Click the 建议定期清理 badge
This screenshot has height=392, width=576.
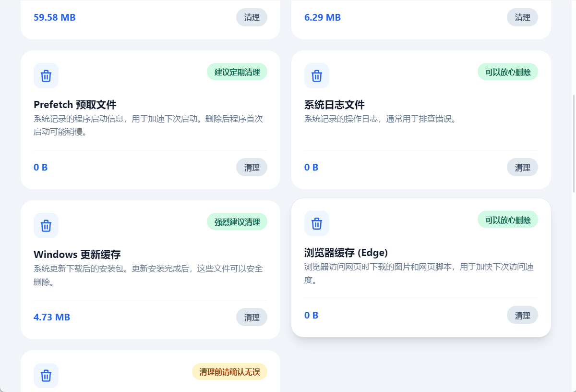(x=237, y=72)
